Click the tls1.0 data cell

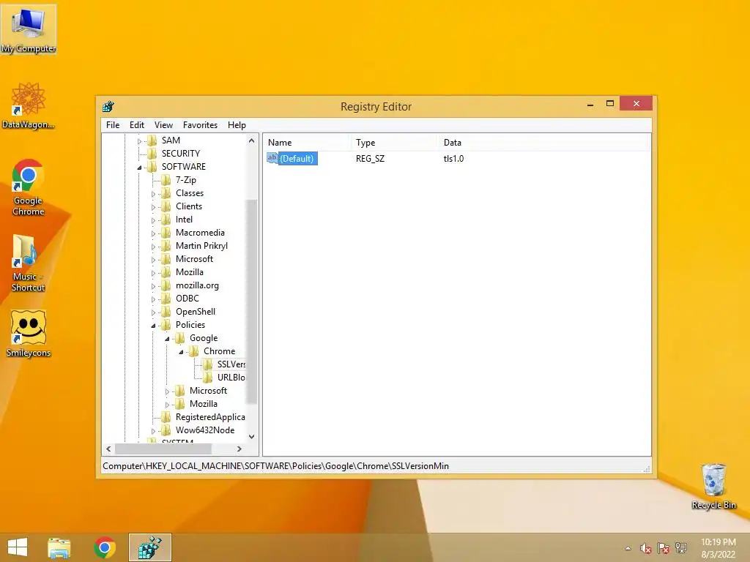453,159
